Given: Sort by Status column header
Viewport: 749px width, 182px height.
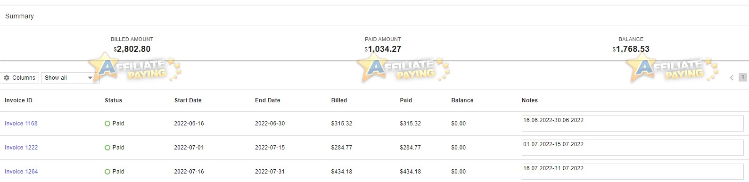Looking at the screenshot, I should pos(113,100).
